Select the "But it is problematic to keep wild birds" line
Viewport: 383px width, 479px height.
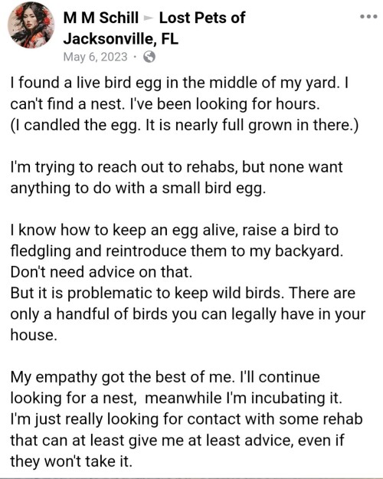click(x=182, y=293)
